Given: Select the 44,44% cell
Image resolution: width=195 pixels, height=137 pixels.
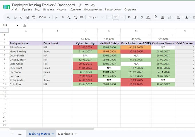Looking at the screenshot, I should pos(85,39).
